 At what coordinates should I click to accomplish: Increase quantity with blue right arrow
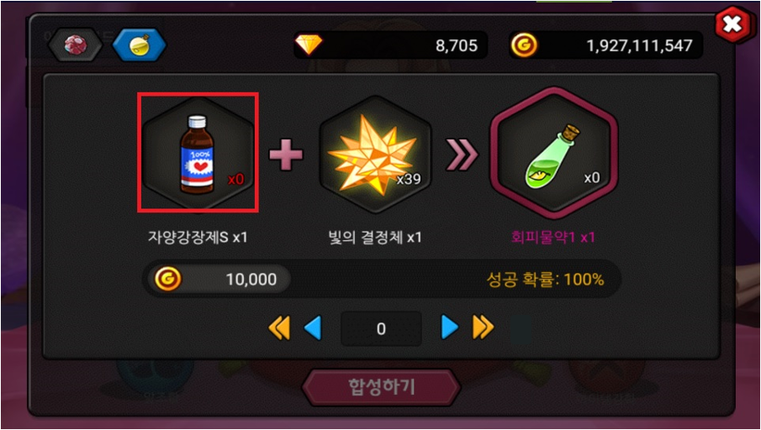pos(449,328)
